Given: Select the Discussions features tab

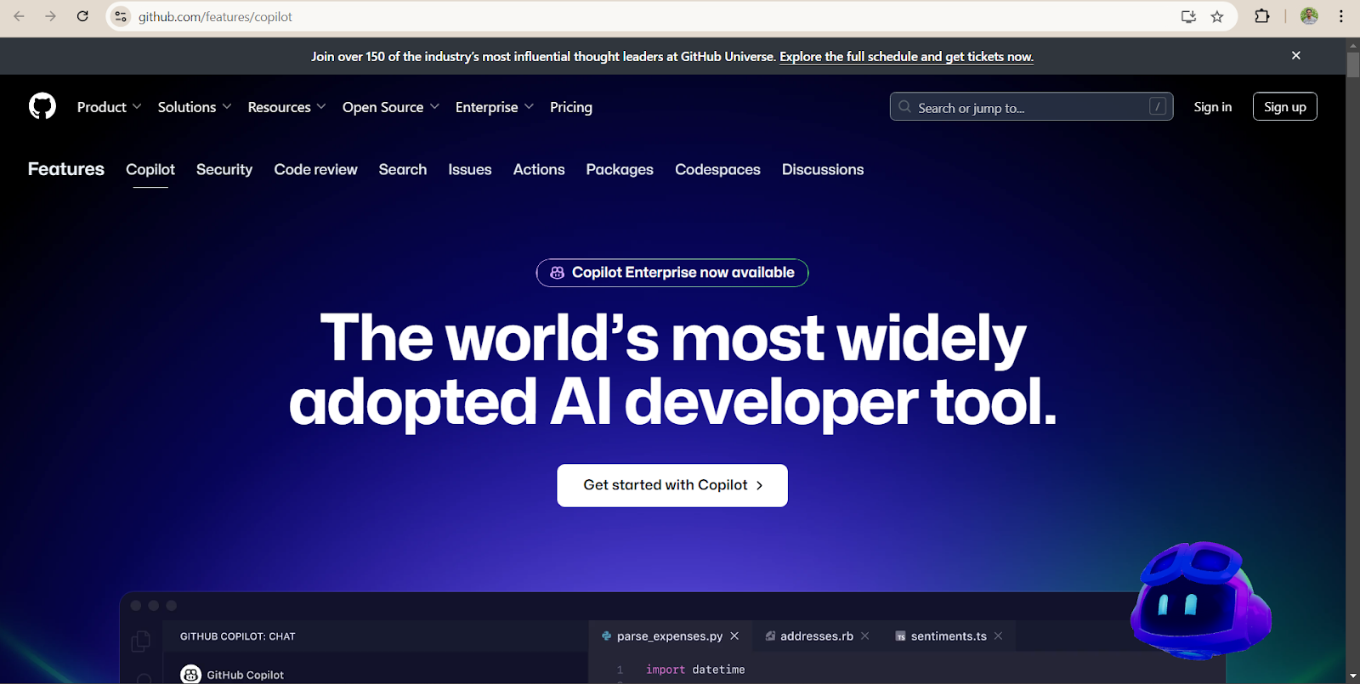Looking at the screenshot, I should (x=823, y=169).
